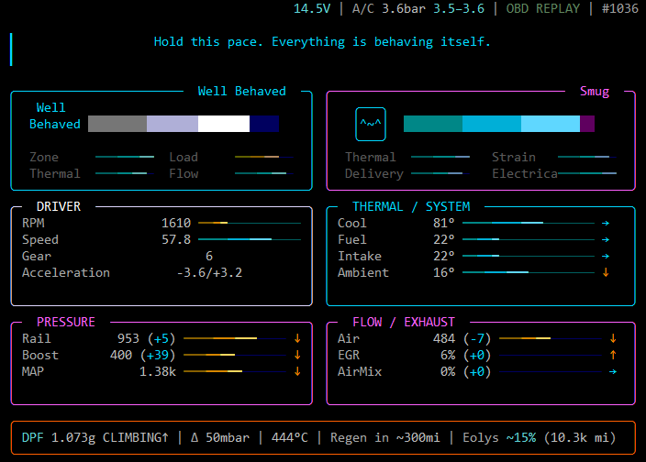Viewport: 646px width, 462px height.
Task: Click the Load mini bar
Action: coord(264,157)
